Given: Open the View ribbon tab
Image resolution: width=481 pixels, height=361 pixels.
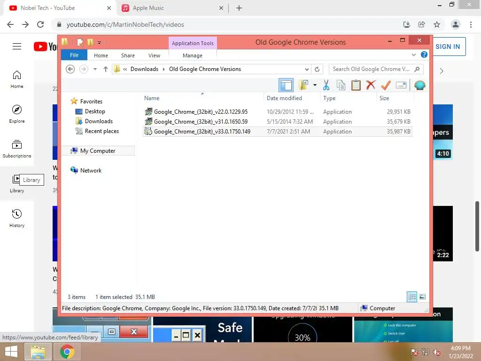Looking at the screenshot, I should (x=154, y=55).
